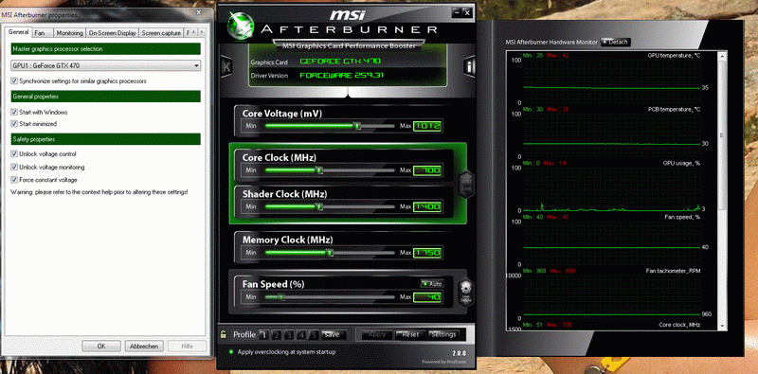Click the GPU usage graph label
The image size is (758, 374).
(x=681, y=163)
